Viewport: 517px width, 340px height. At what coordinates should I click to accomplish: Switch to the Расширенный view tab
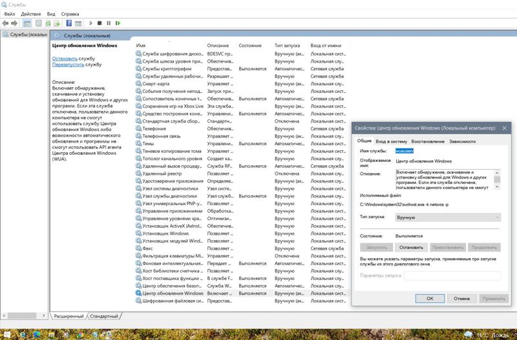(69, 316)
